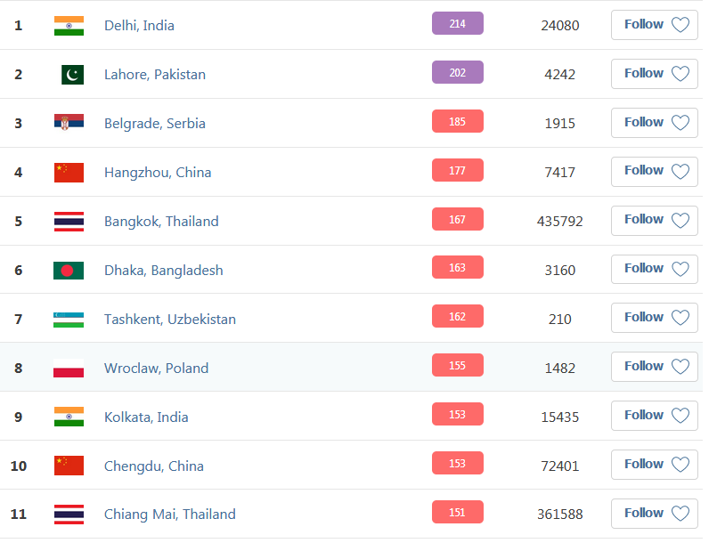
Task: Follow Delhi with its Follow heart button
Action: point(654,25)
